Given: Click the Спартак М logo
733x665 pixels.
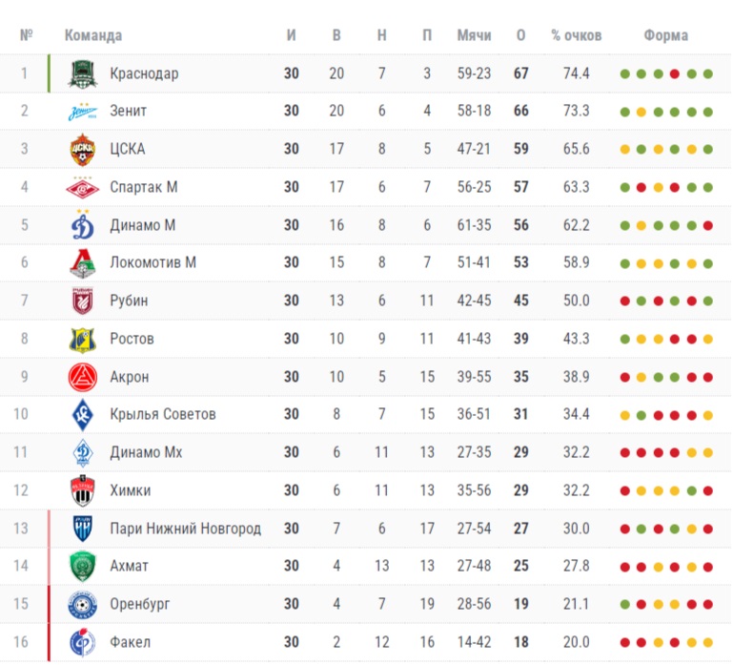Looking at the screenshot, I should click(x=83, y=187).
